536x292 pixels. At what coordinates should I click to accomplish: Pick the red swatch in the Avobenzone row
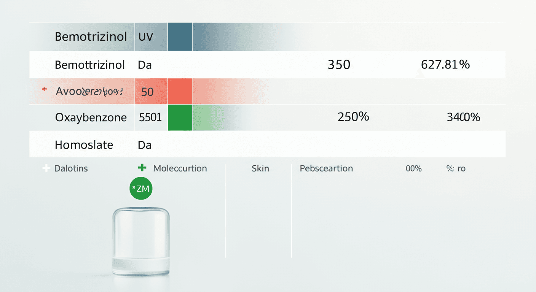tap(180, 91)
